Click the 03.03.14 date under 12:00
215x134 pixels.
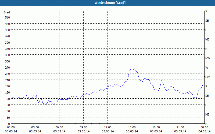point(108,131)
